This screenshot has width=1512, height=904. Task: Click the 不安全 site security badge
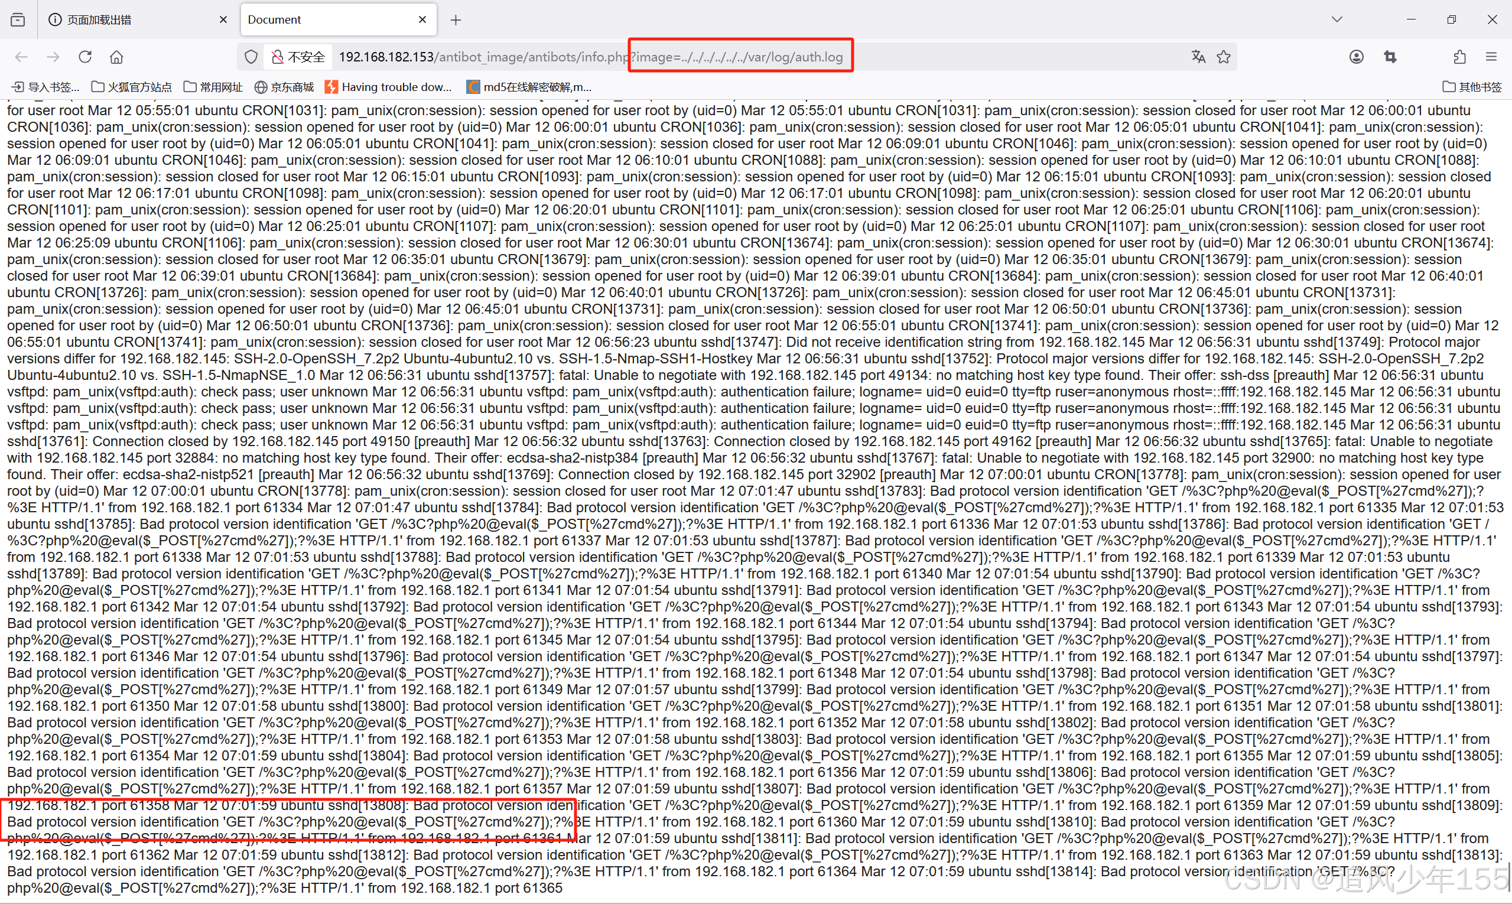(x=298, y=57)
